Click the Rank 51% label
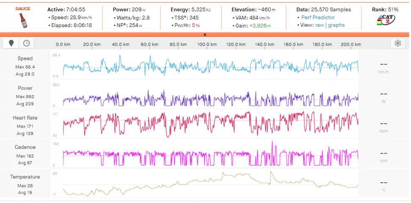This screenshot has height=203, width=411. click(x=385, y=10)
